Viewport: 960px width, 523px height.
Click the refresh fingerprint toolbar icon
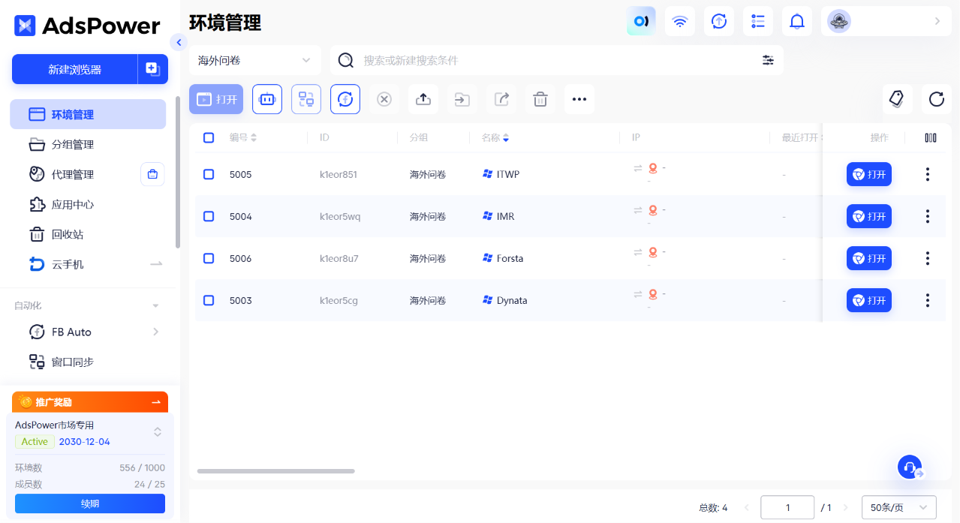[345, 99]
